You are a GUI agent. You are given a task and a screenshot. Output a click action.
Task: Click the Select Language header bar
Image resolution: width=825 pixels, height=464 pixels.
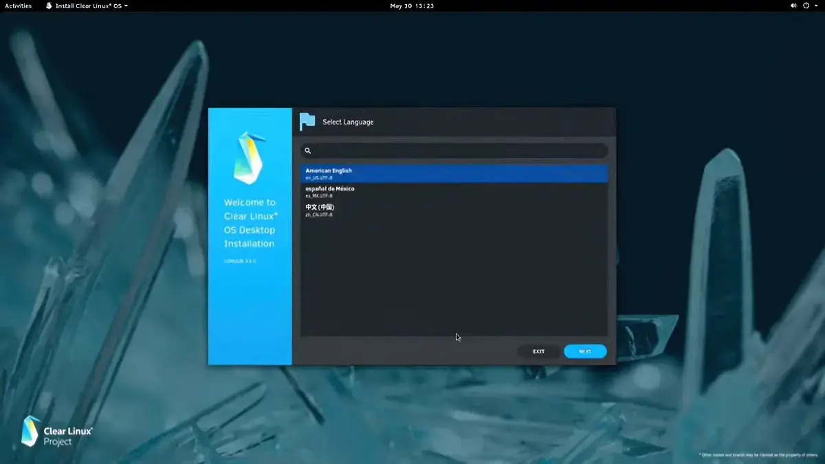tap(454, 121)
